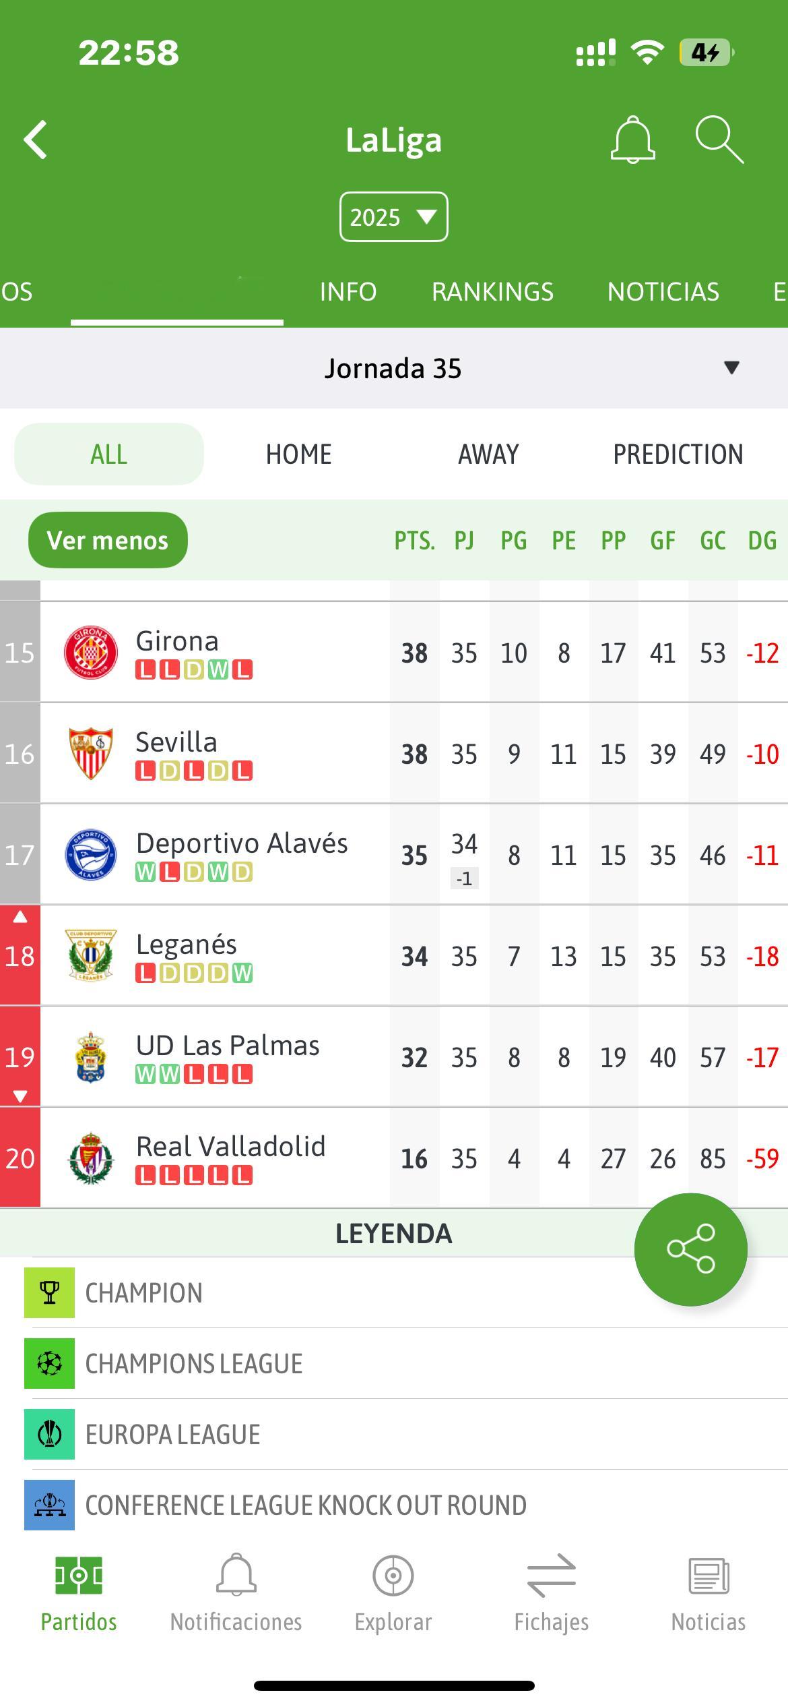788x1707 pixels.
Task: Open the PREDICTION view
Action: [x=678, y=454]
